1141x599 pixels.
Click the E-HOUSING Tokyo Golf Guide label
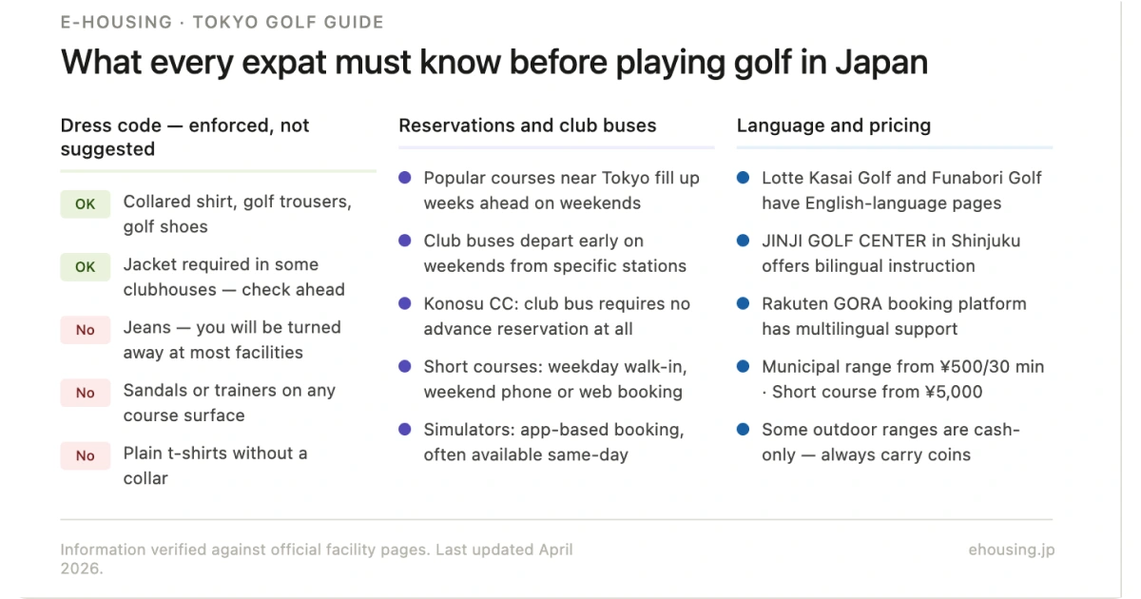[x=222, y=22]
